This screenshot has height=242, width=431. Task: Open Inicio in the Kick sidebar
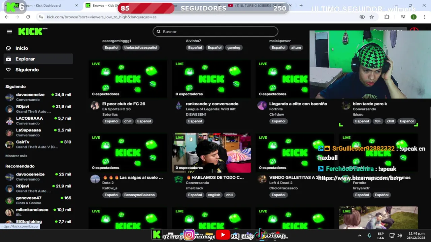pos(22,48)
